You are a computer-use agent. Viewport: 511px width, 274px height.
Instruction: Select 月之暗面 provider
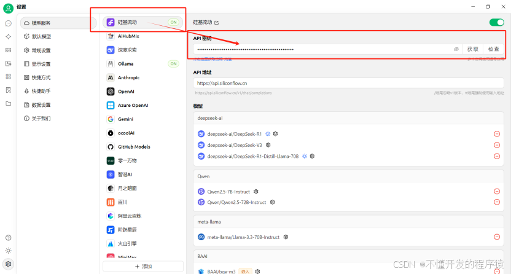click(x=142, y=189)
